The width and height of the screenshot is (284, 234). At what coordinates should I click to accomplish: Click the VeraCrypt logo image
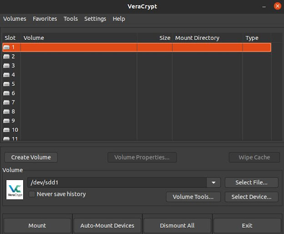pos(15,189)
